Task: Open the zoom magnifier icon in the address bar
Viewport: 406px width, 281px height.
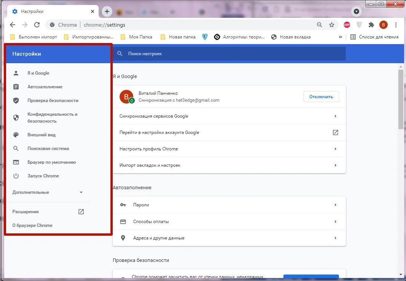Action: click(x=320, y=25)
